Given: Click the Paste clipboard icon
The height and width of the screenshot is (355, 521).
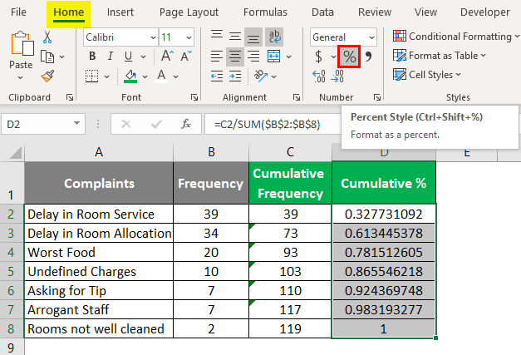Looking at the screenshot, I should (x=20, y=46).
